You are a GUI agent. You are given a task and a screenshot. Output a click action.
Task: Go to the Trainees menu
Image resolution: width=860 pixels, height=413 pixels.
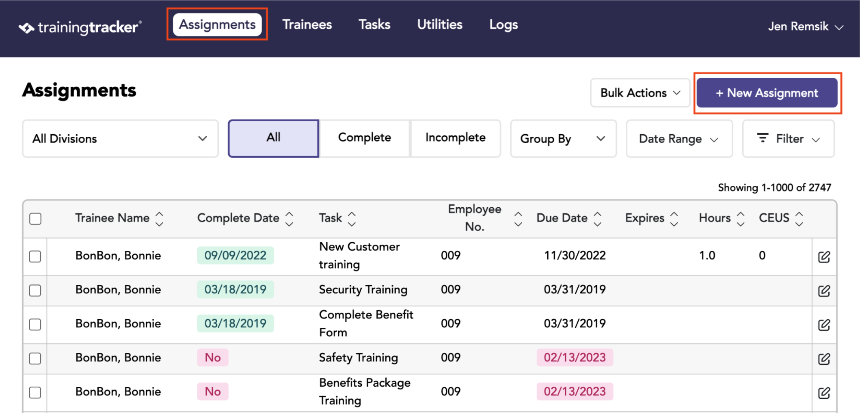307,25
